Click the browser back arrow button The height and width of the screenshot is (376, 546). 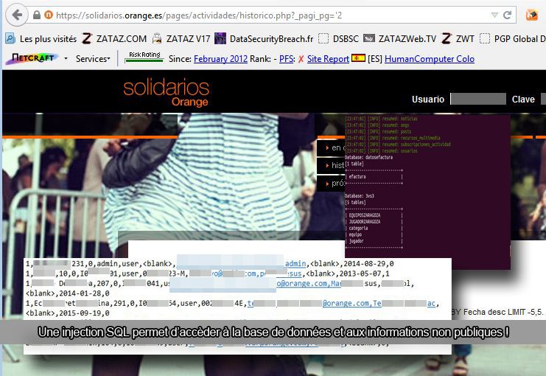[x=16, y=15]
